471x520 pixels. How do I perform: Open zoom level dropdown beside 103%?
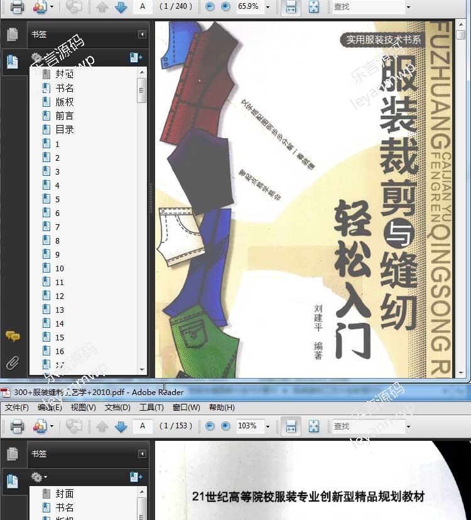[268, 426]
